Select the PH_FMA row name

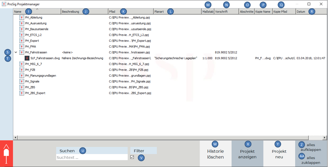[30, 47]
